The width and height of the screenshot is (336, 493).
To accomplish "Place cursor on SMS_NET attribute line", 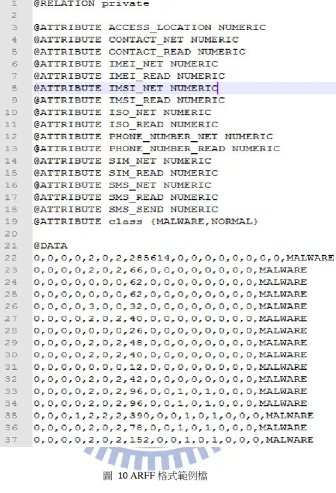I will [123, 185].
